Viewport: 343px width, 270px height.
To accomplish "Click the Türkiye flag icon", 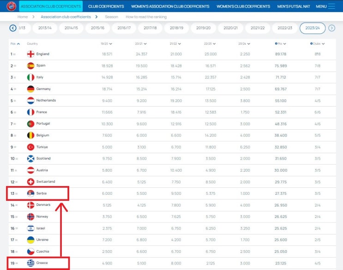I will (30, 147).
